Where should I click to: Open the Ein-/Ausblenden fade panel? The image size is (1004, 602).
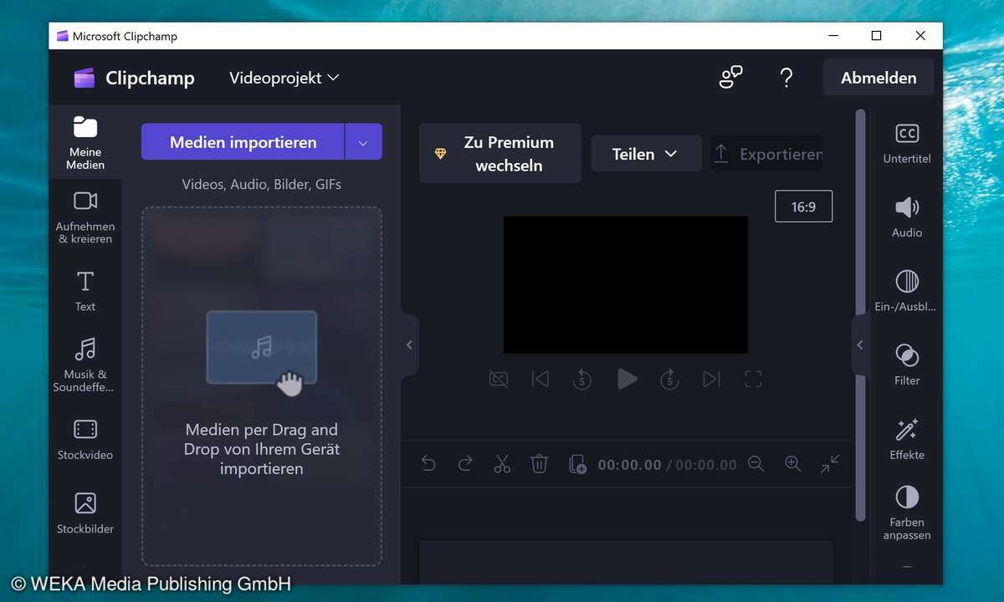(x=907, y=291)
